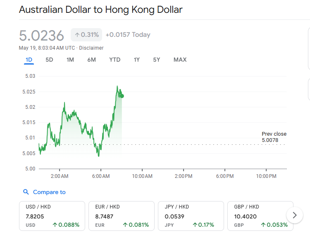
Task: Click the green up arrow on GBP / HKD card
Action: 263,225
